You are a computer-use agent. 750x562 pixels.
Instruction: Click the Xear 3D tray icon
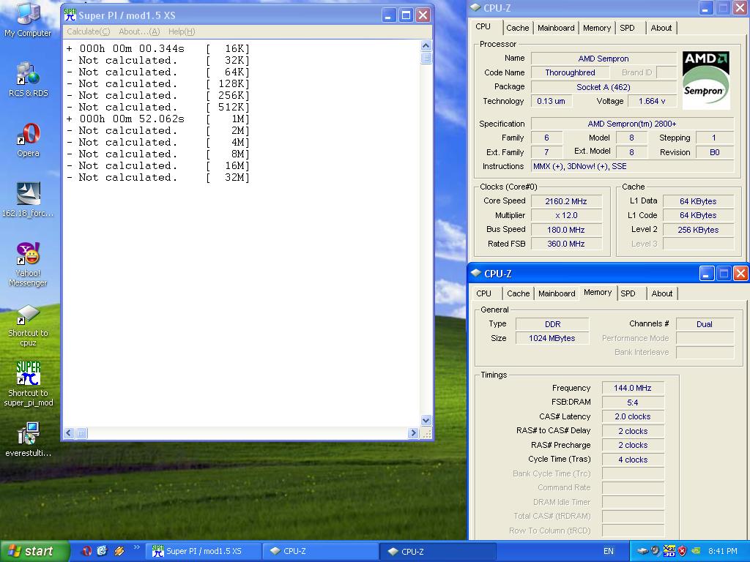669,551
